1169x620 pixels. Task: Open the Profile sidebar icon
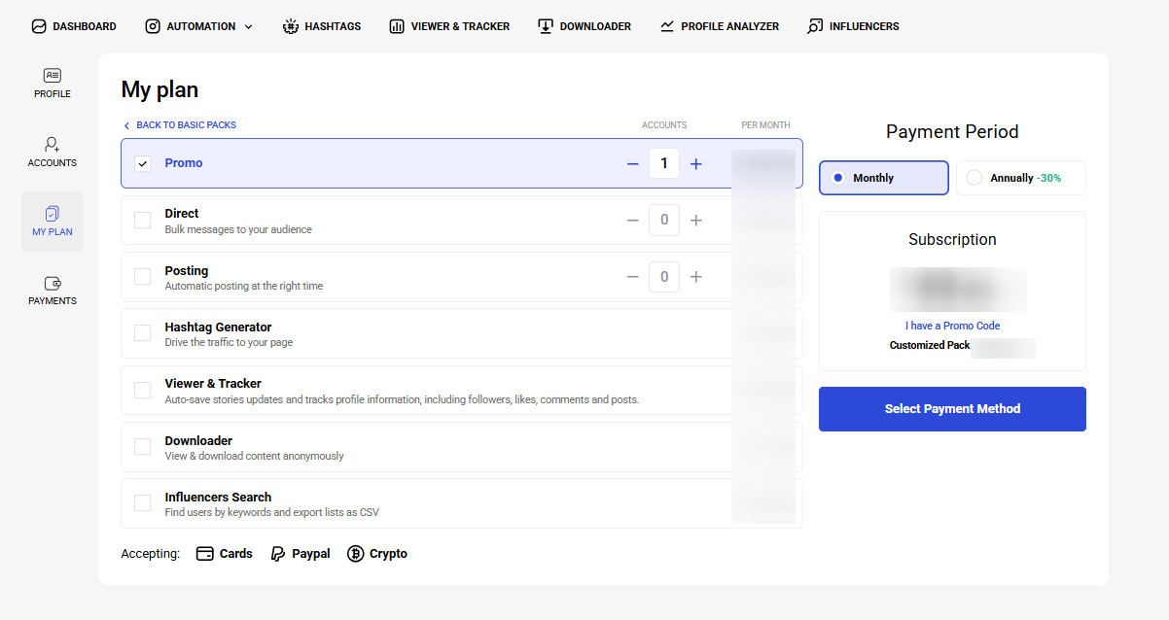click(53, 76)
